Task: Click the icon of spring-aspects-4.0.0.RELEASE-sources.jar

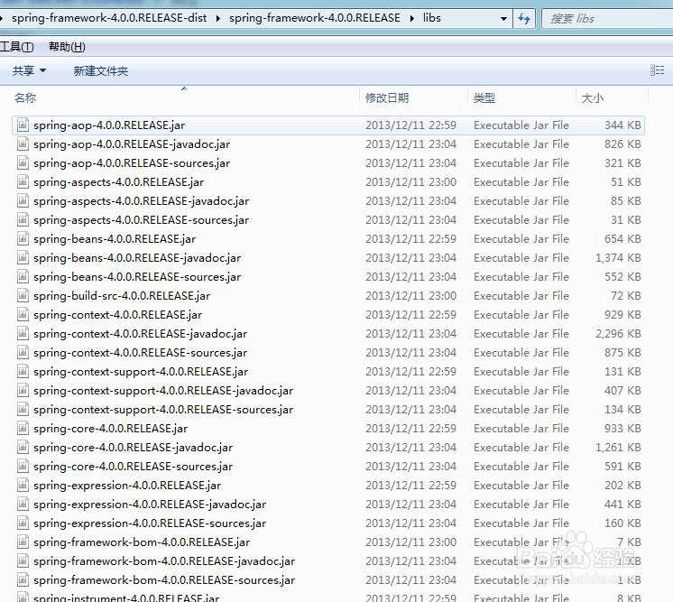Action: click(x=23, y=219)
